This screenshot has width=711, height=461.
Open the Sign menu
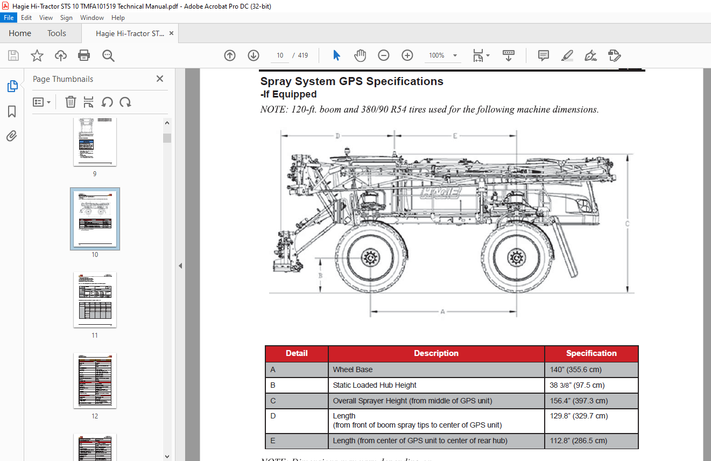tap(66, 18)
